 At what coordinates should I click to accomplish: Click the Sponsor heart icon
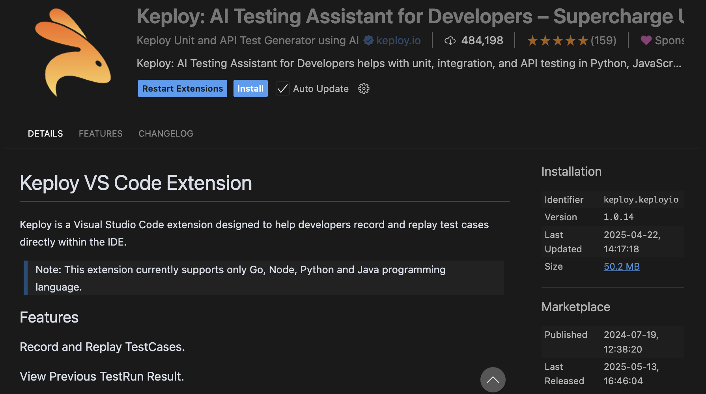[x=646, y=40]
